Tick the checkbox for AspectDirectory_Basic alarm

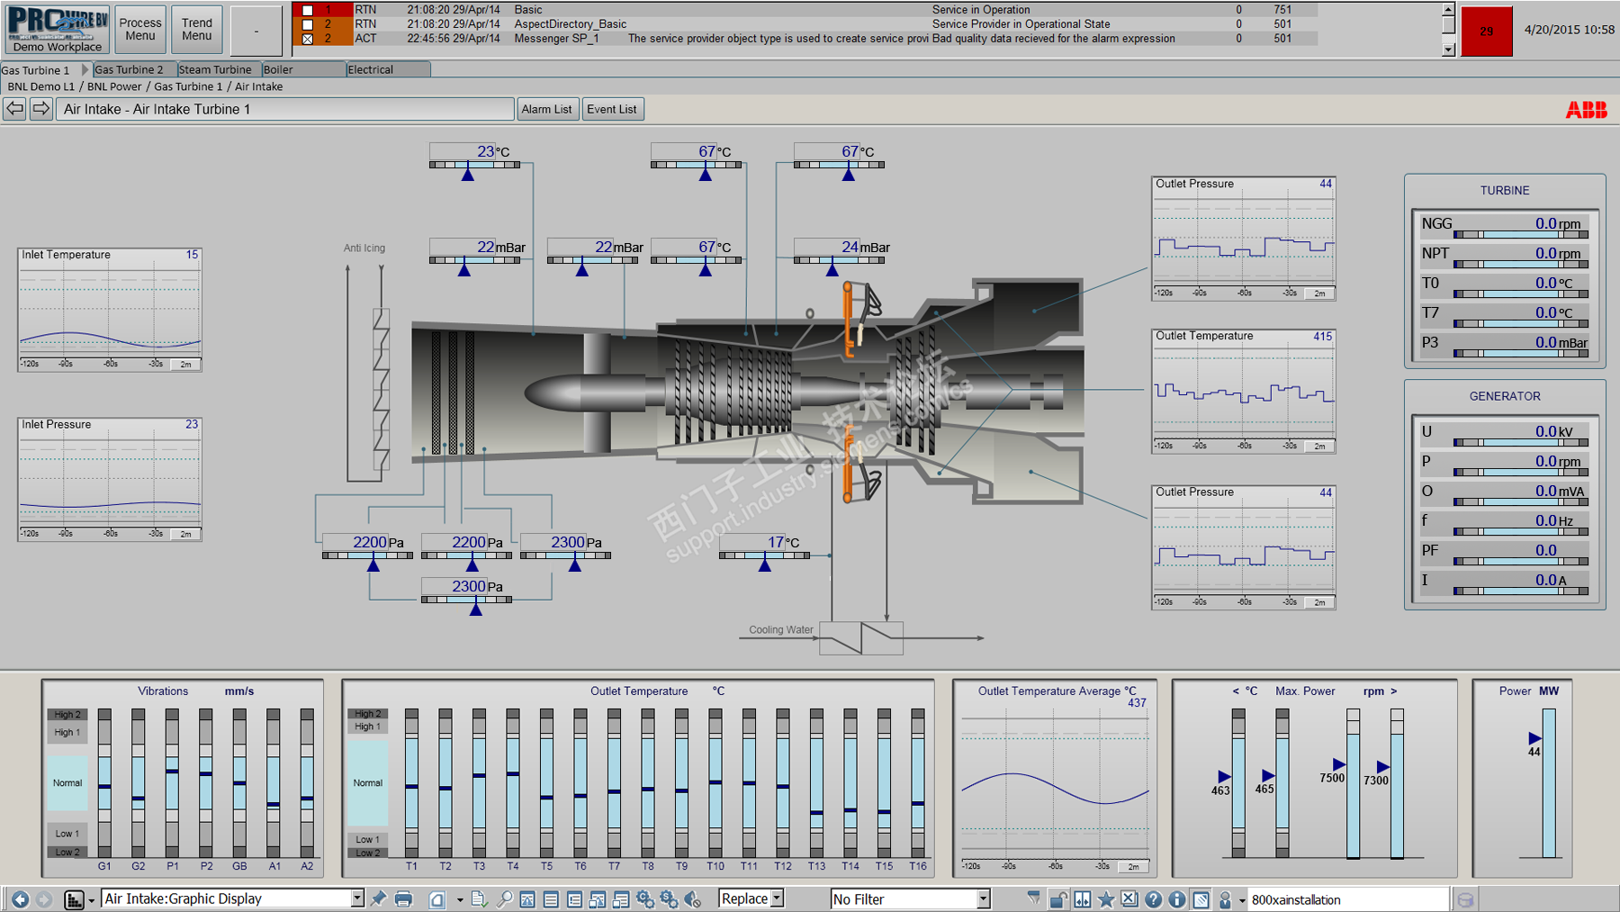308,24
